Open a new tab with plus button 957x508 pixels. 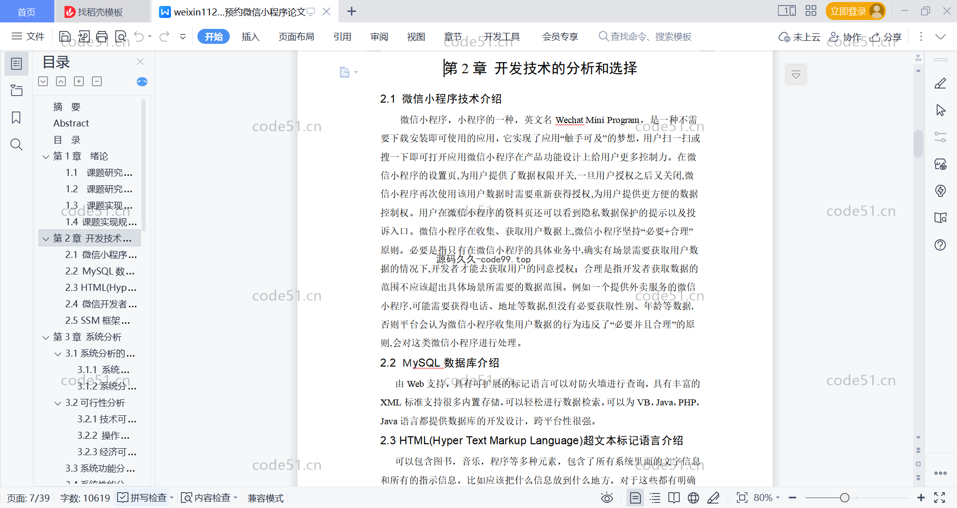point(351,11)
